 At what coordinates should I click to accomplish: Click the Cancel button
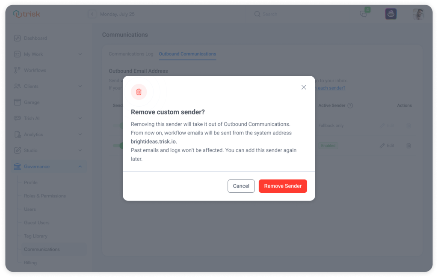click(241, 186)
